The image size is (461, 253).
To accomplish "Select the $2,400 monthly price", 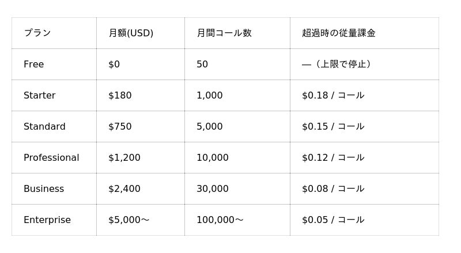I will [x=124, y=188].
